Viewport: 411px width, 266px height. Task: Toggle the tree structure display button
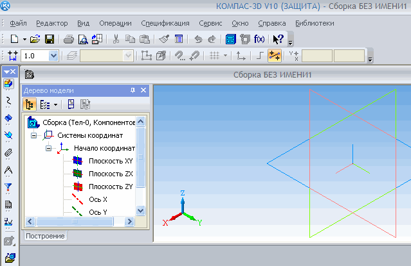tap(30, 104)
